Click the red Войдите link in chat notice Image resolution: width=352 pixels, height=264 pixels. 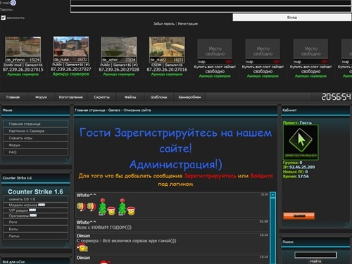(262, 176)
